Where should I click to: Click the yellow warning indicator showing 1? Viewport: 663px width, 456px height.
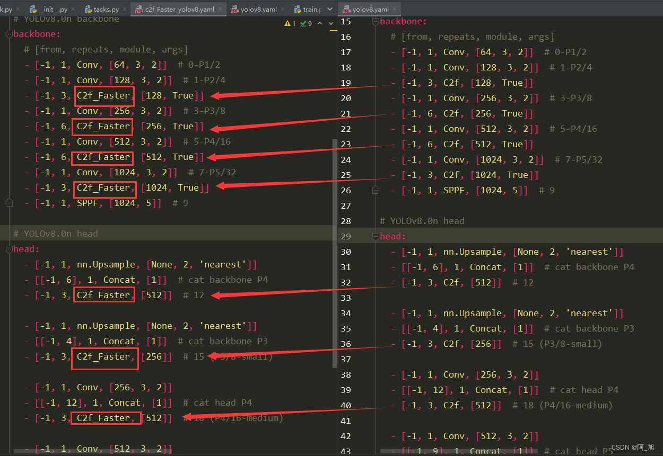coord(291,23)
